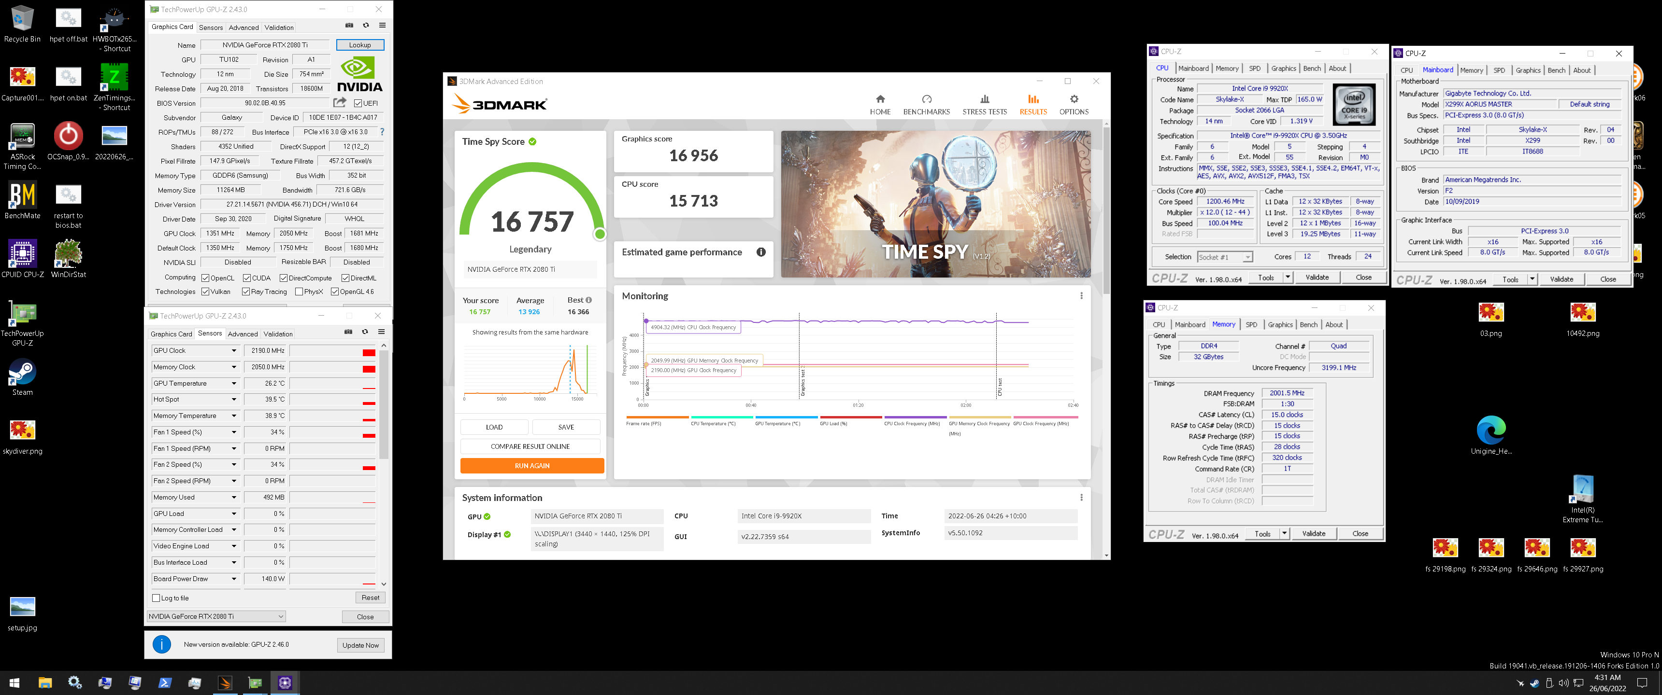Open 3DMark BENCHMARKS section
Screen dimensions: 1662x695
[x=927, y=104]
